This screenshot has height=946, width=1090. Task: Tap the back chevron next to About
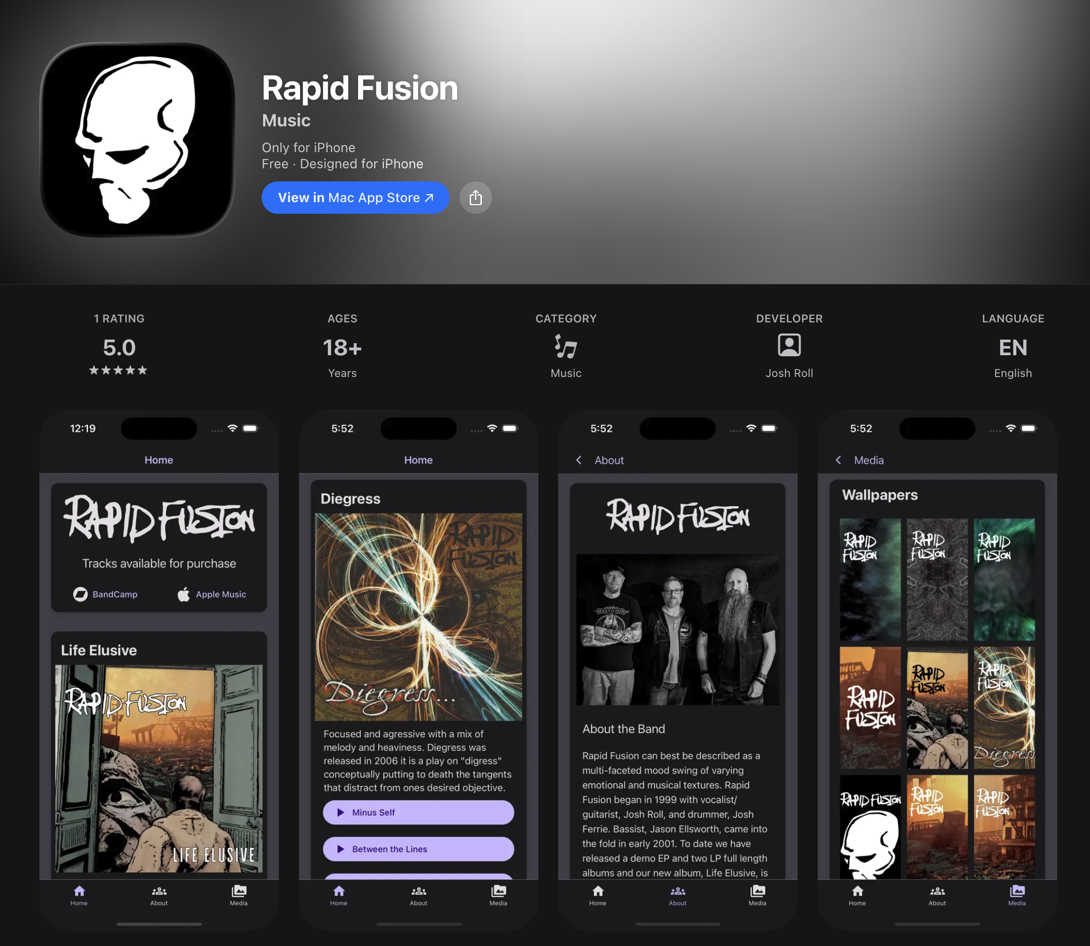[579, 460]
